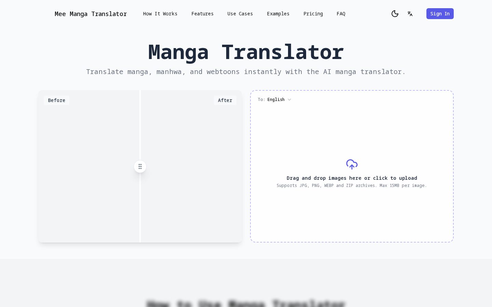
Task: Open the language translate icon menu
Action: click(410, 14)
